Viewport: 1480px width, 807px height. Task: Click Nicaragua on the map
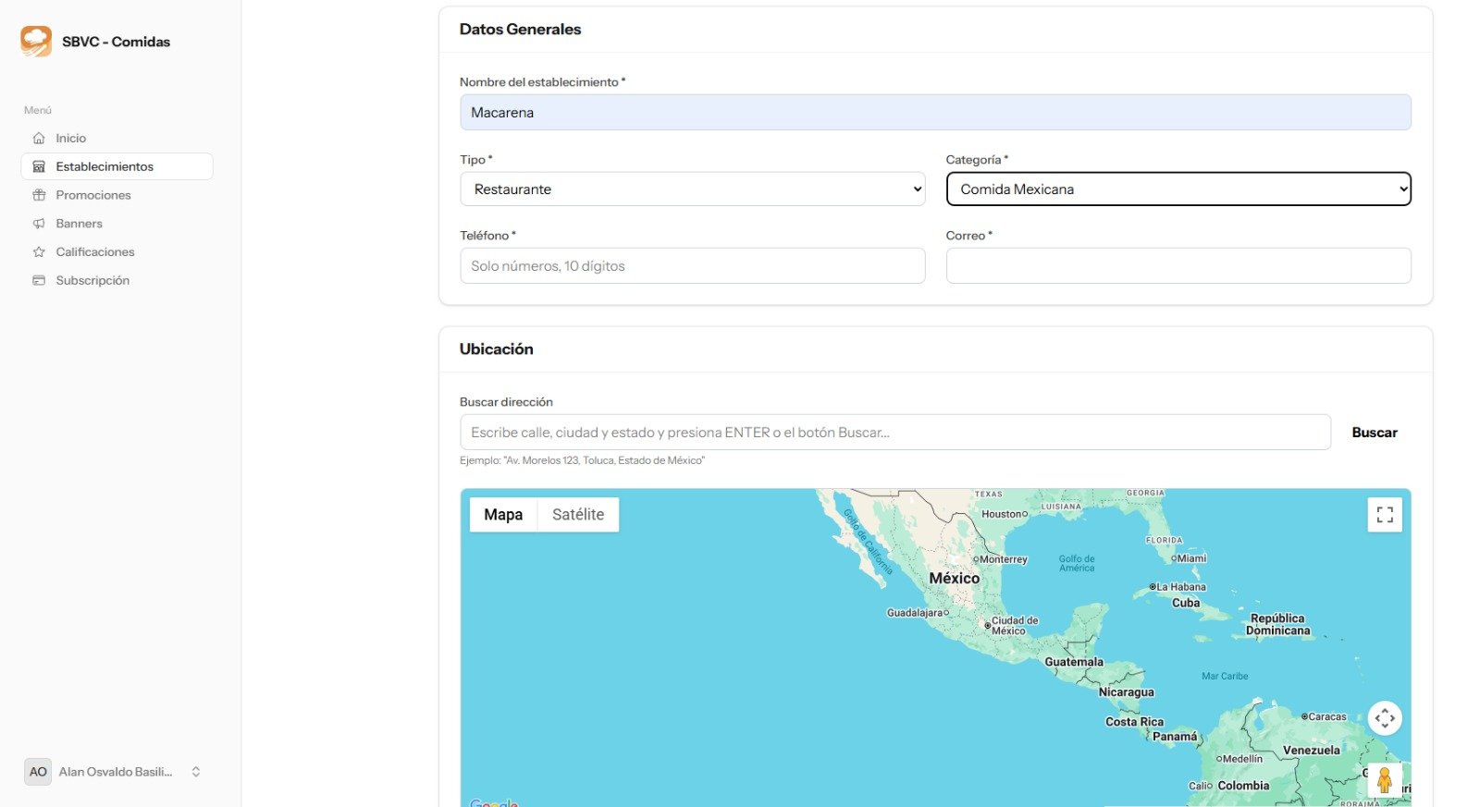1127,692
